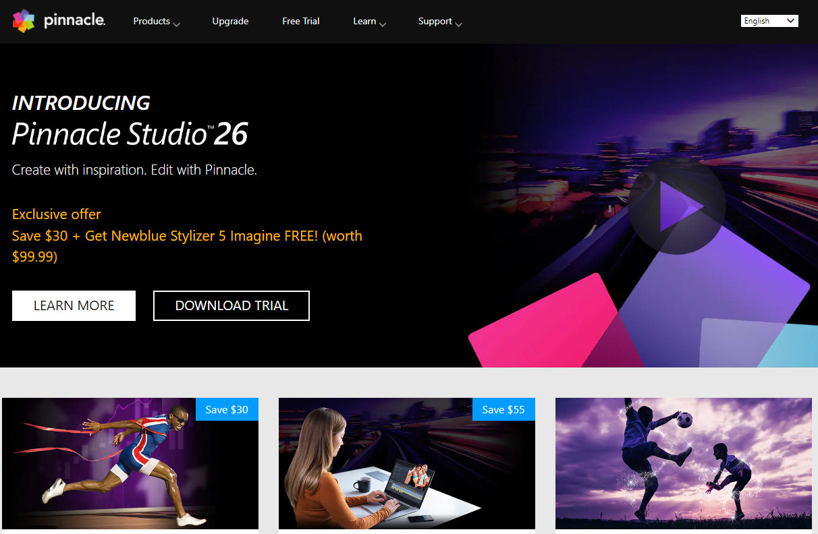818x534 pixels.
Task: Click the Pinnacle Studio 26 heading
Action: pyautogui.click(x=130, y=134)
